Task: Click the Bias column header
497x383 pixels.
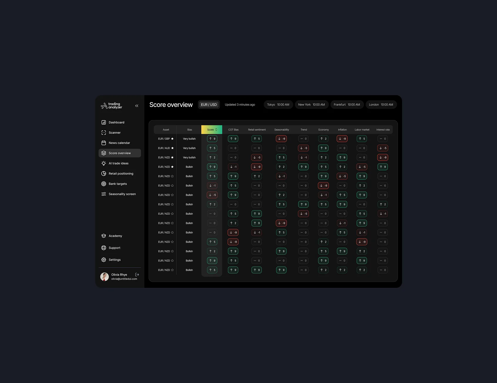Action: 190,130
